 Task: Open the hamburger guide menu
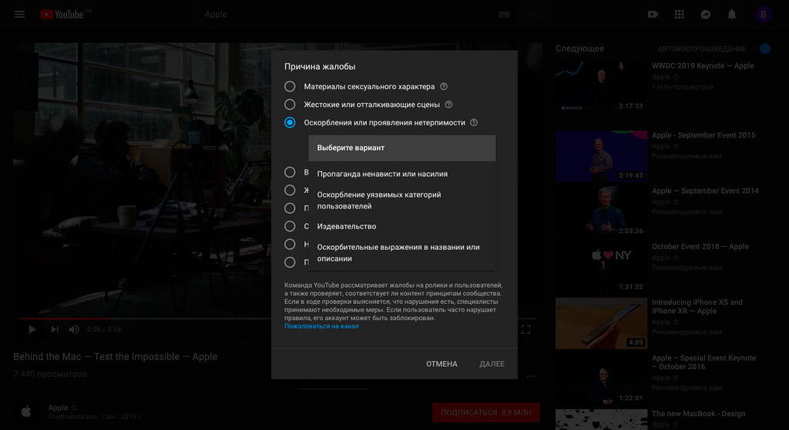pyautogui.click(x=19, y=14)
